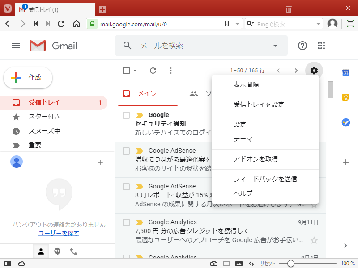Toggle importance marker on Google security email
Viewport: 358px width, 268px height.
coord(139,115)
